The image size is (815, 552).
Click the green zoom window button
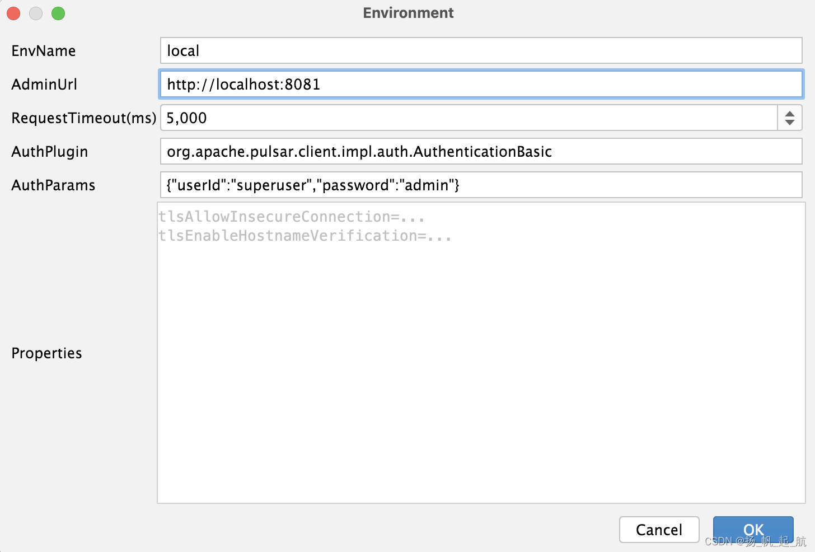[58, 13]
